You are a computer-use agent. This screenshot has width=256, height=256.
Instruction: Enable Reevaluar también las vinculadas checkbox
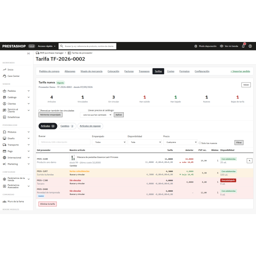[x=39, y=111]
